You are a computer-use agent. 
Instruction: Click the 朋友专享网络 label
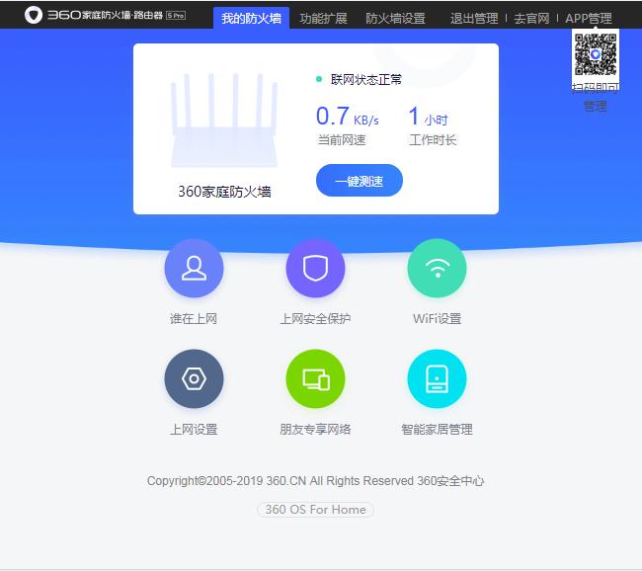pyautogui.click(x=315, y=430)
